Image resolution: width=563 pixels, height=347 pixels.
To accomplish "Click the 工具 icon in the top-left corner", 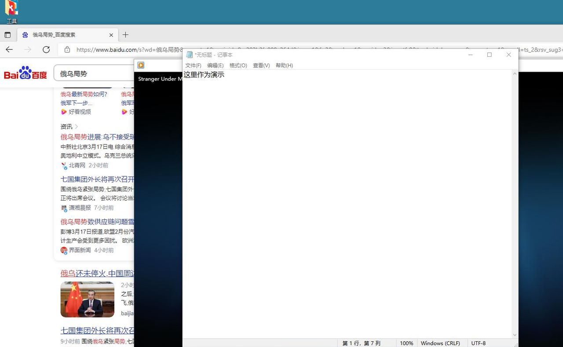I will coord(11,11).
